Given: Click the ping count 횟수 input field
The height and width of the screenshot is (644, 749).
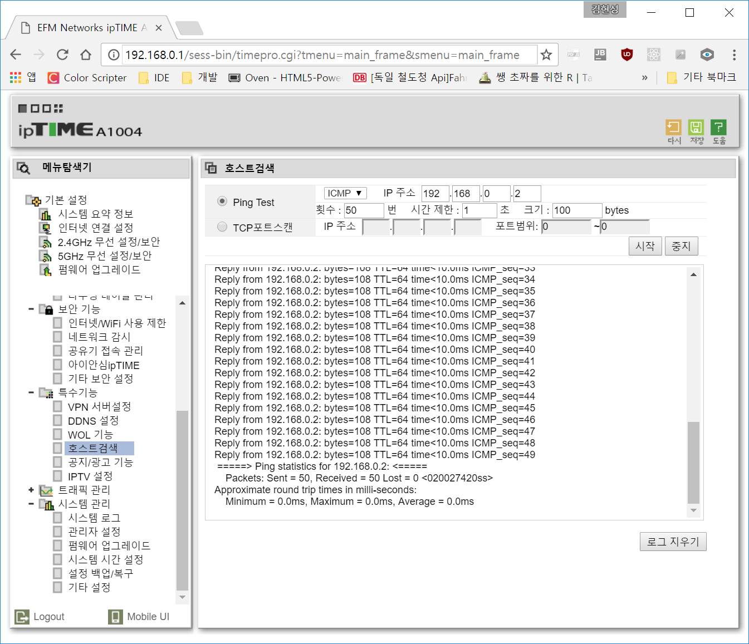Looking at the screenshot, I should coord(364,210).
